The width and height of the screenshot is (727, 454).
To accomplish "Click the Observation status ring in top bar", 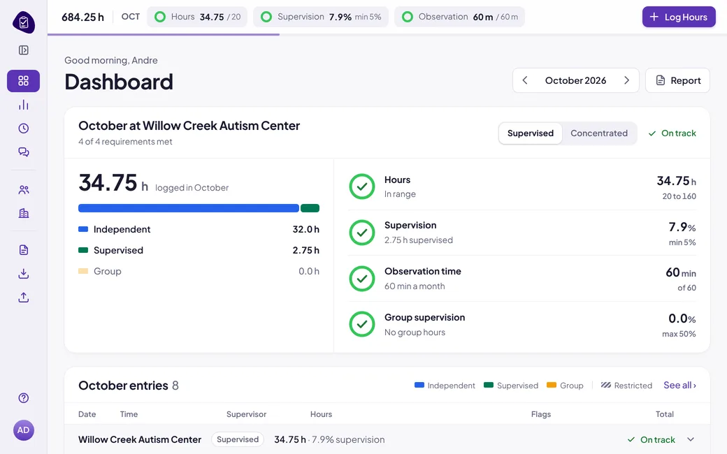I will [x=408, y=17].
